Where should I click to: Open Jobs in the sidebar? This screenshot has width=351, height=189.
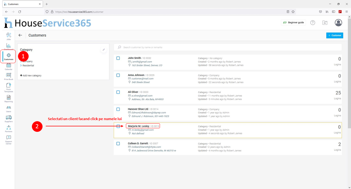[8, 36]
